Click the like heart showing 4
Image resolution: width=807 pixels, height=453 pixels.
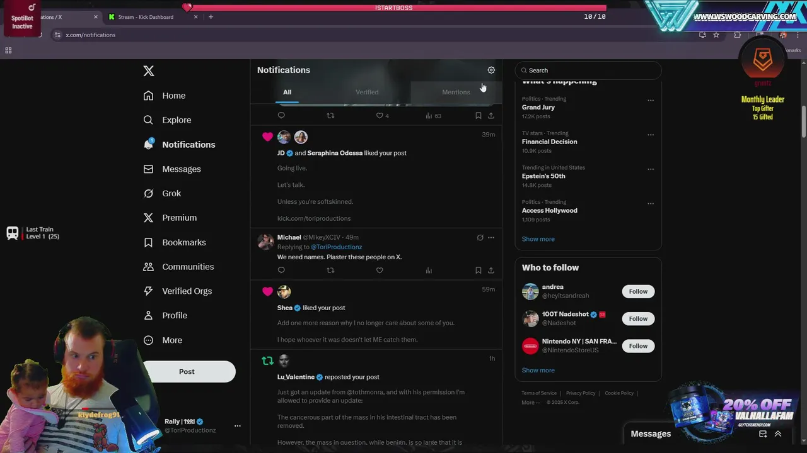click(382, 116)
